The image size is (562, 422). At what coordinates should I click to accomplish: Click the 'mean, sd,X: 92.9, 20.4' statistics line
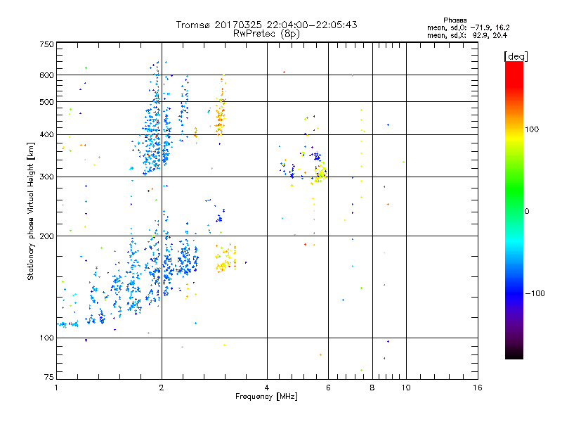(467, 35)
